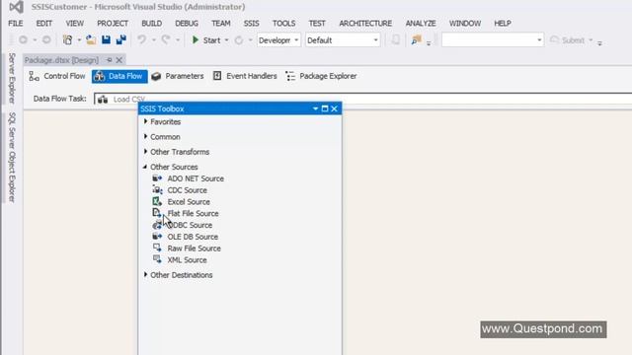Image resolution: width=632 pixels, height=355 pixels.
Task: Click the Raw File Source icon
Action: [157, 248]
